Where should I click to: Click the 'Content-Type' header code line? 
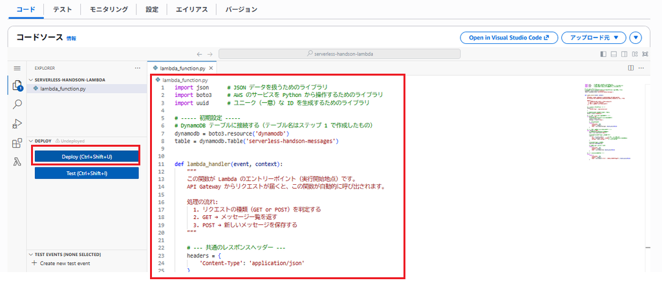(x=252, y=263)
